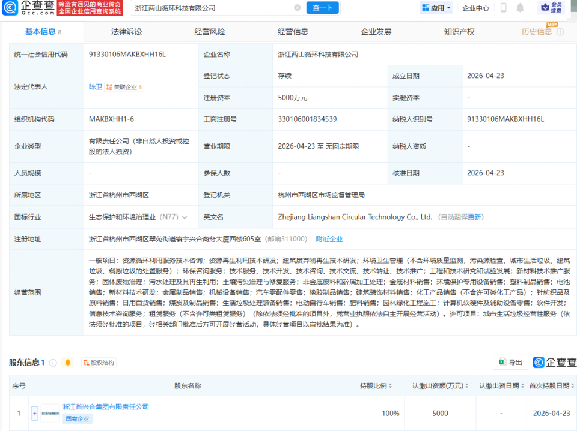Expand shareholder row with plus icon
This screenshot has height=431, width=577.
[x=35, y=414]
